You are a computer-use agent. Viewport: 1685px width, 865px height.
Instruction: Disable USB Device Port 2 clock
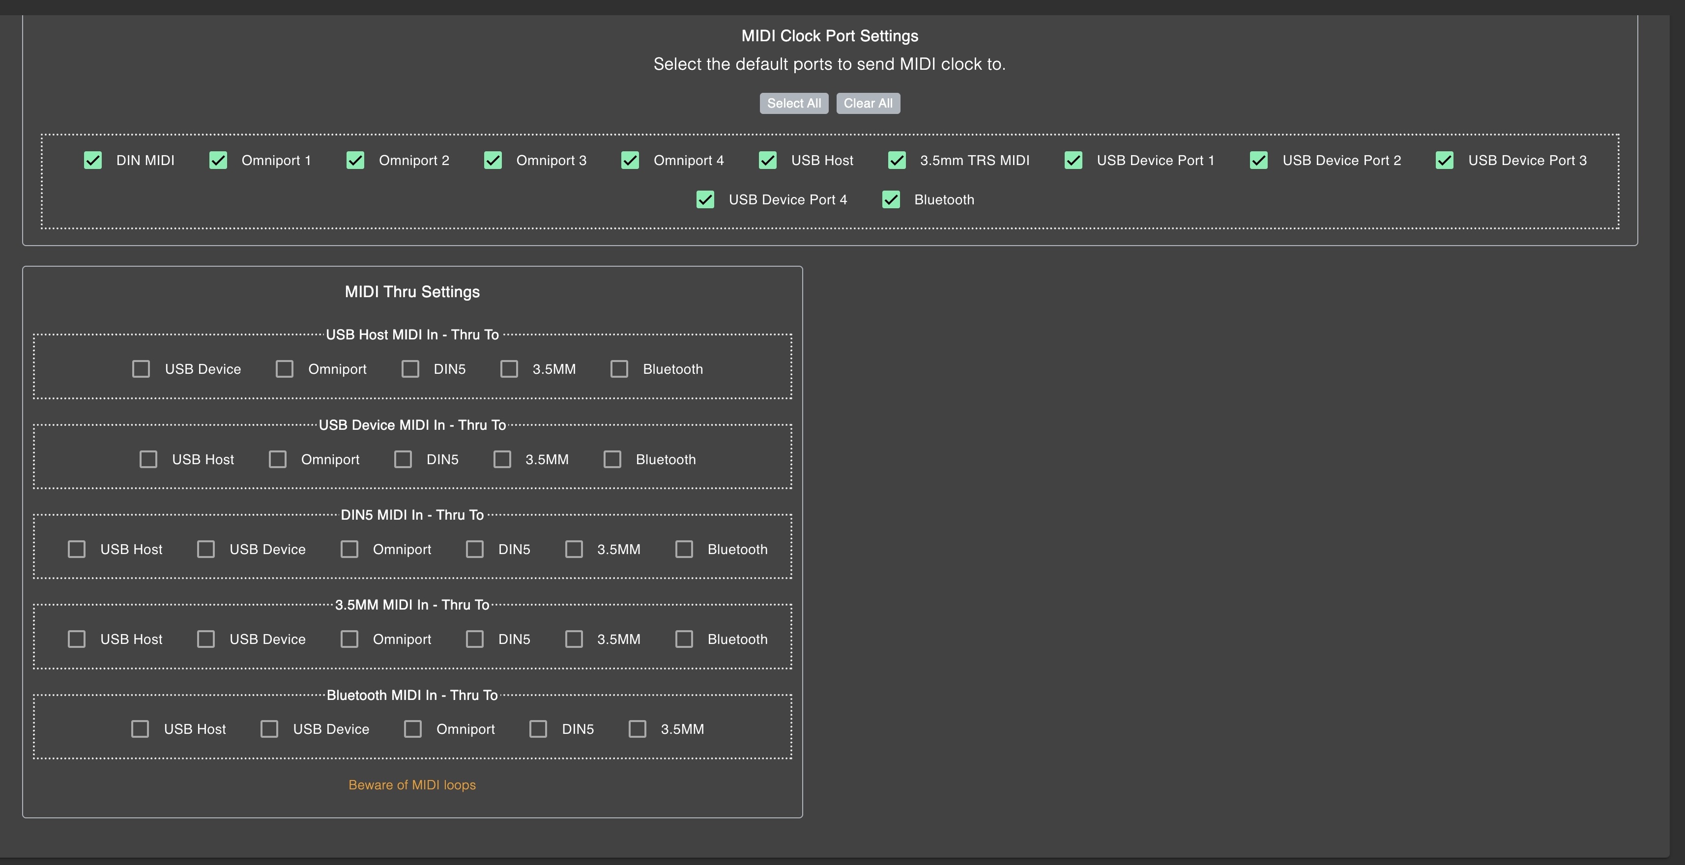point(1258,160)
